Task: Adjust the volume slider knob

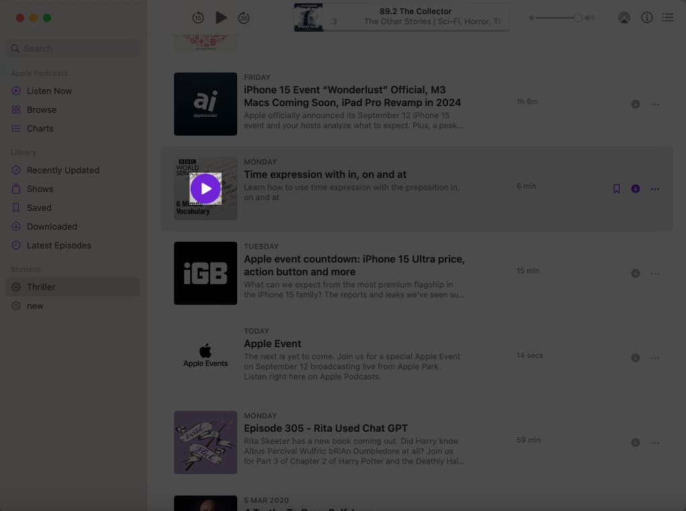Action: pos(578,18)
